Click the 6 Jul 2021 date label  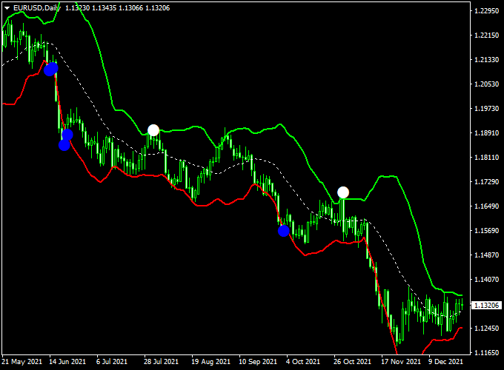(x=112, y=362)
